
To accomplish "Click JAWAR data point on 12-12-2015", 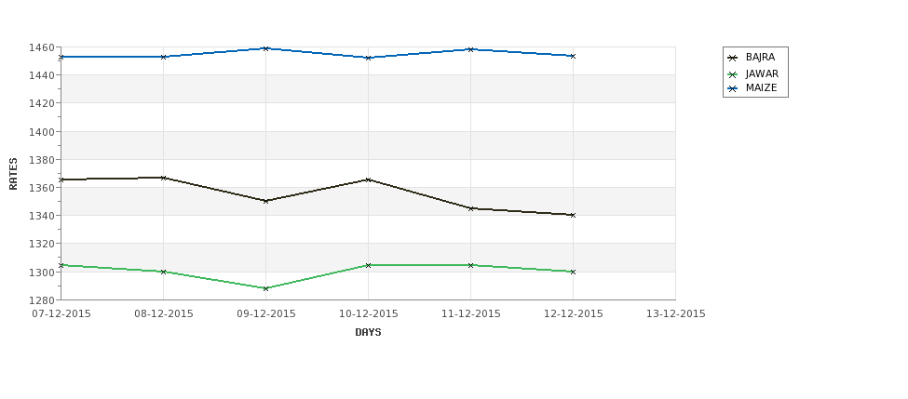I will click(x=573, y=272).
